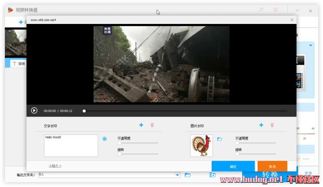The image size is (323, 187).
Task: Click the 确定 confirm button
Action: tap(233, 166)
